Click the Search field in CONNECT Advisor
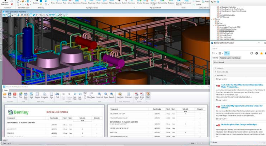266x146 pixels. [235, 48]
